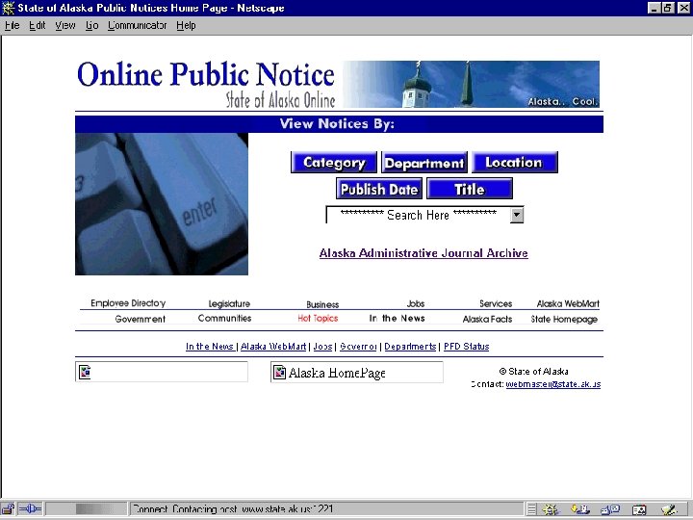Open the In the News footer text link

click(x=210, y=347)
